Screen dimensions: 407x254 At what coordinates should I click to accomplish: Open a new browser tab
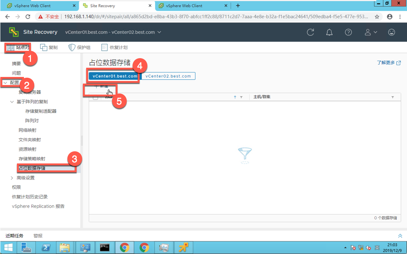[x=238, y=6]
